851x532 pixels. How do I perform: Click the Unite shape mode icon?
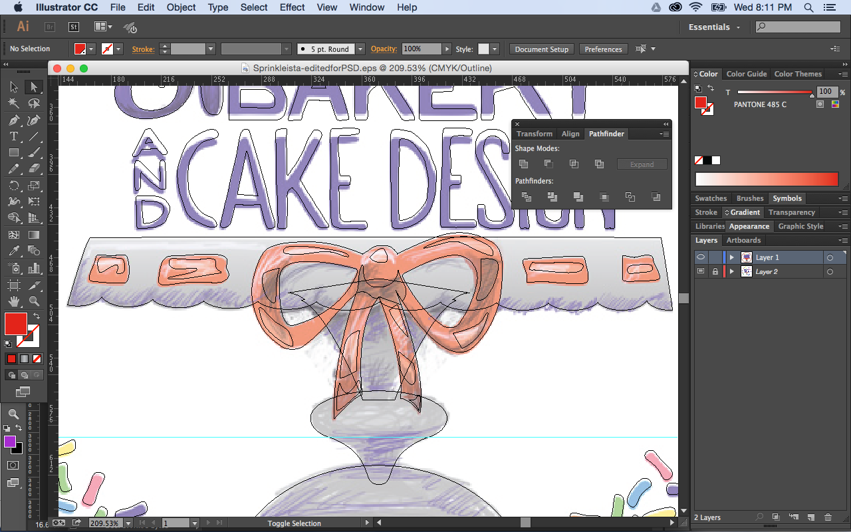523,164
